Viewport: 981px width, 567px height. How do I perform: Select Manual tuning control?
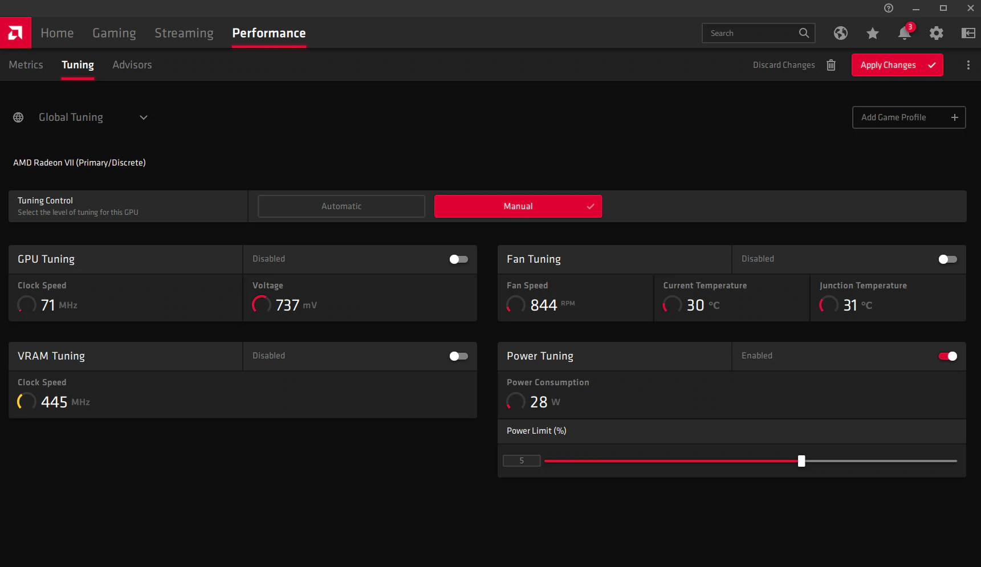[x=518, y=206]
